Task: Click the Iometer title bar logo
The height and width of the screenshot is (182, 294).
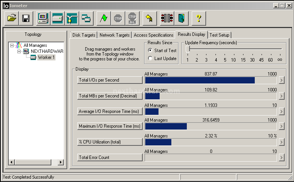Action: pyautogui.click(x=6, y=6)
